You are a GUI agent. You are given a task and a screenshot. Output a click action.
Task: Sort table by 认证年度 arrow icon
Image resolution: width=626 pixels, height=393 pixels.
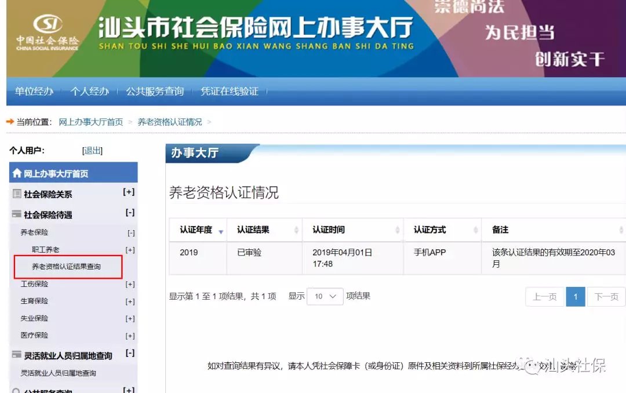(221, 231)
